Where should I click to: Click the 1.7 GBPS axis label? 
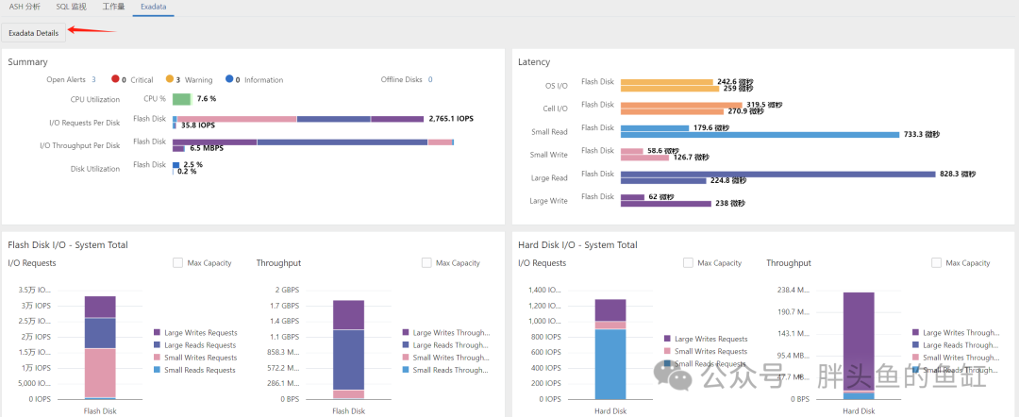pyautogui.click(x=283, y=306)
